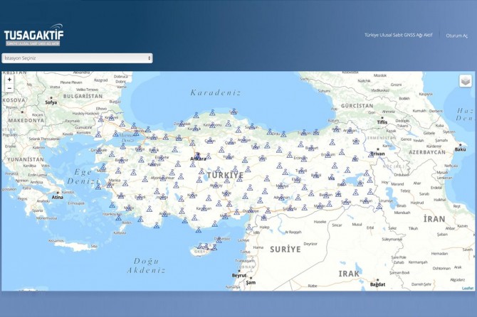Image resolution: width=477 pixels, height=317 pixels.
Task: Select the GNSS station marker at Ankara
Action: point(199,156)
